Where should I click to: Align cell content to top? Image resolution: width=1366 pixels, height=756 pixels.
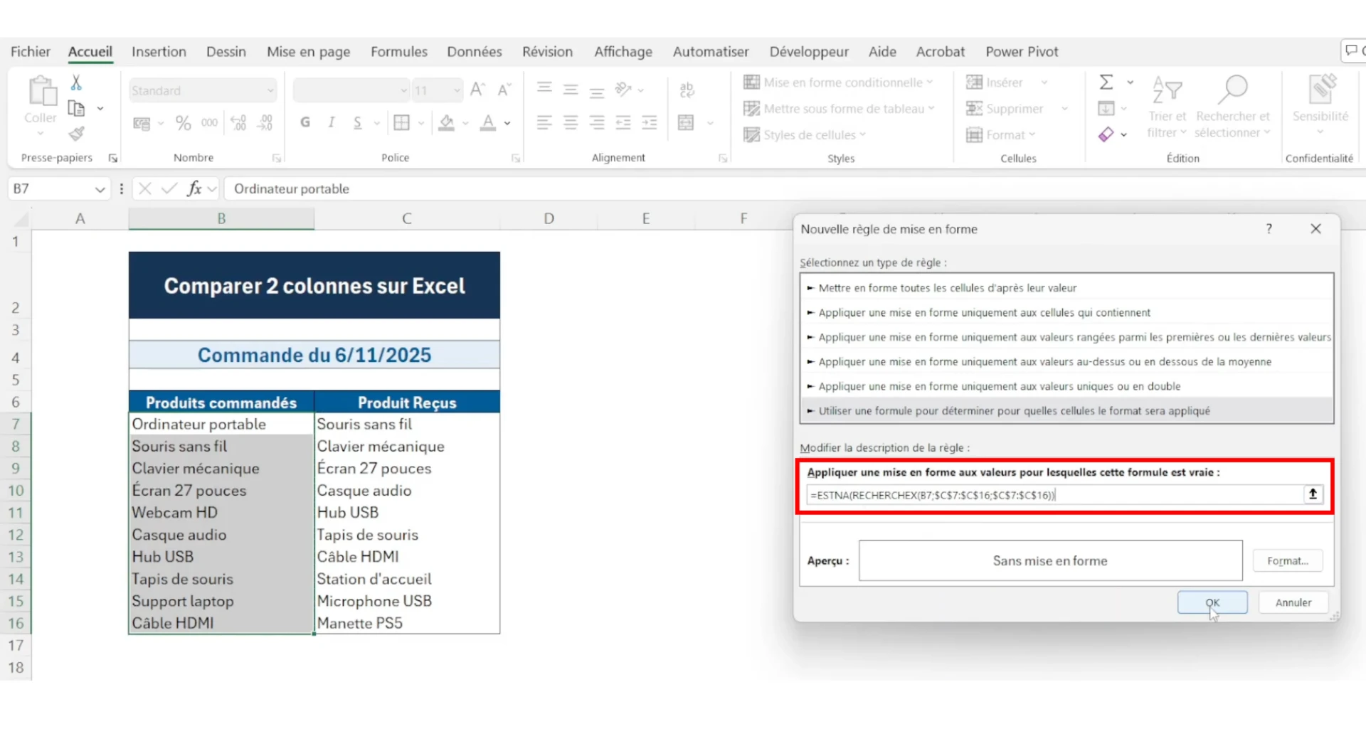(544, 88)
